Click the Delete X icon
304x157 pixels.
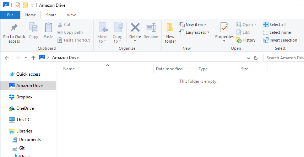point(135,27)
